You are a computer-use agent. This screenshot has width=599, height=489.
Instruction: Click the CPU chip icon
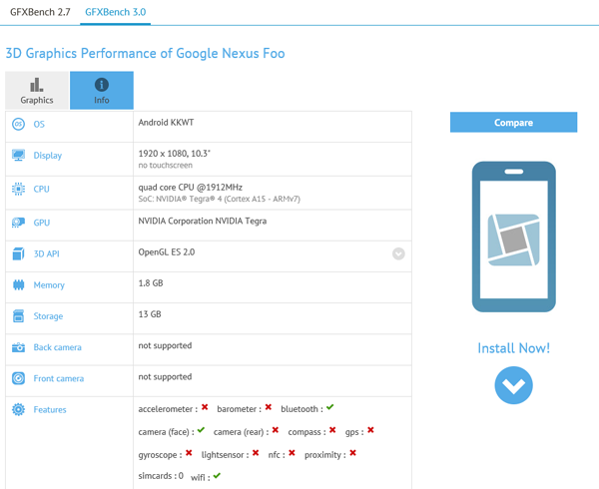[x=18, y=189]
